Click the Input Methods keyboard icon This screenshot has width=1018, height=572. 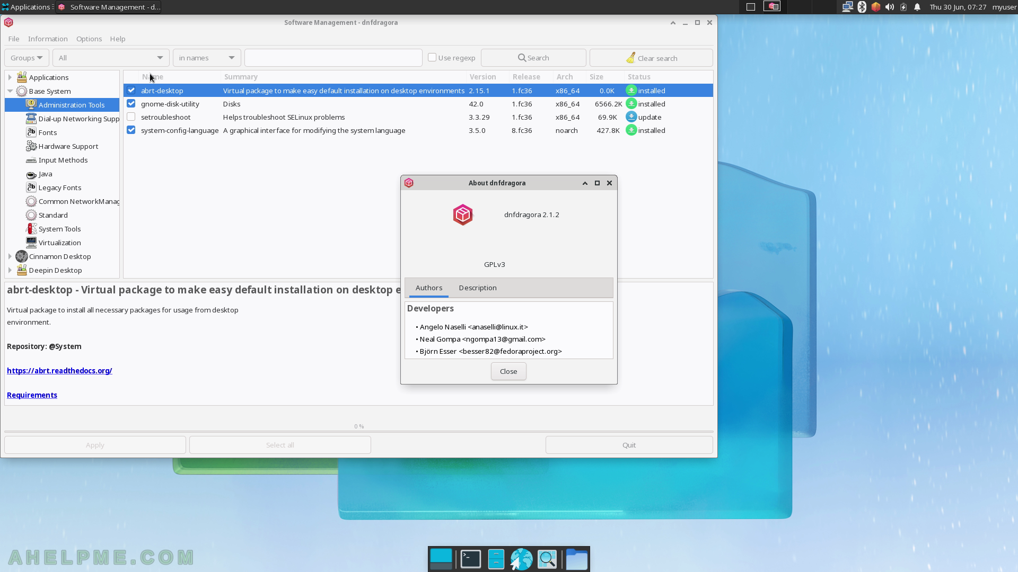31,160
